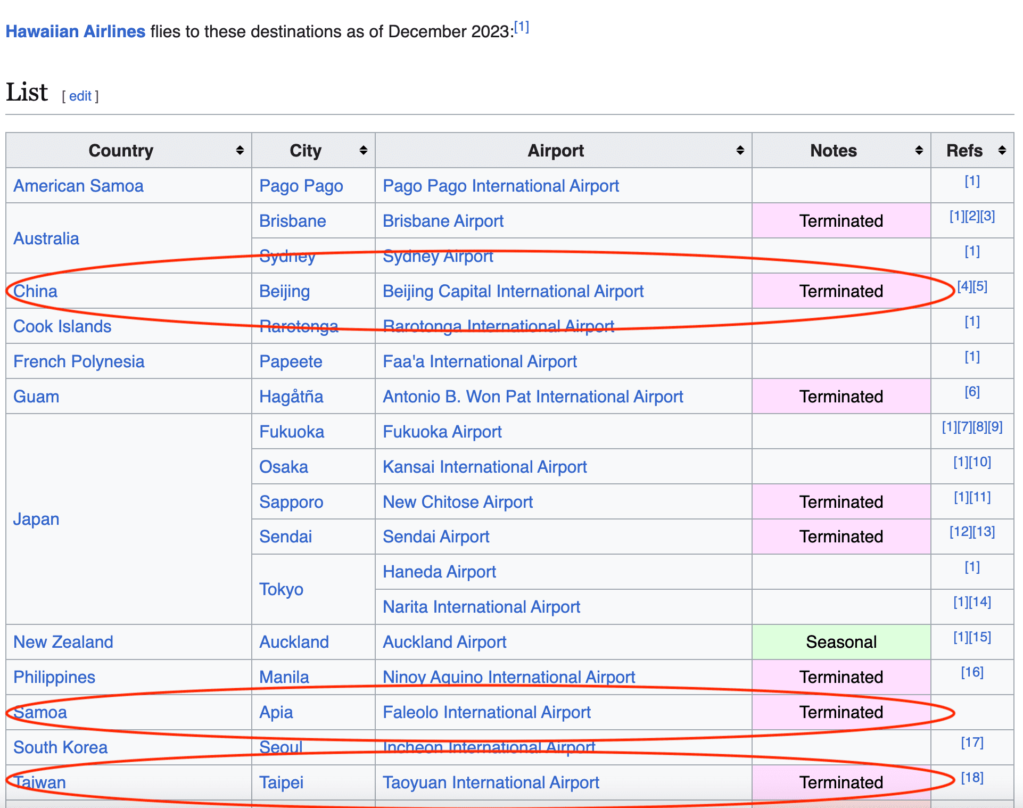Open Faleolo International Airport link
The image size is (1023, 808).
pos(486,712)
